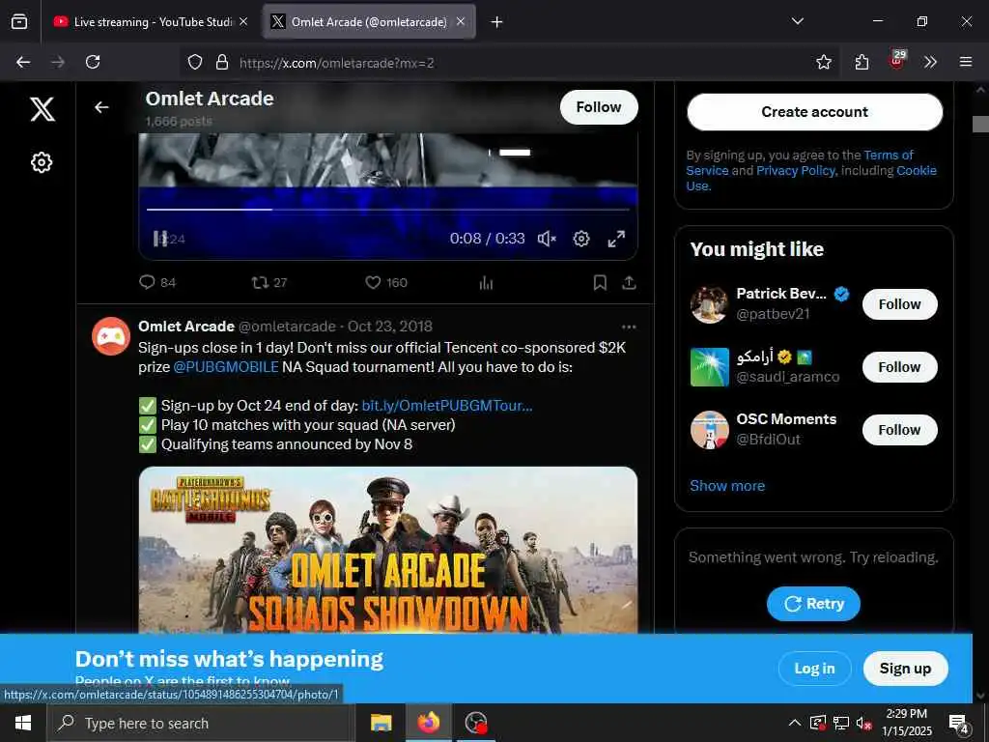This screenshot has height=742, width=989.
Task: Click the Omlet Arcade avatar on the post
Action: coord(111,336)
